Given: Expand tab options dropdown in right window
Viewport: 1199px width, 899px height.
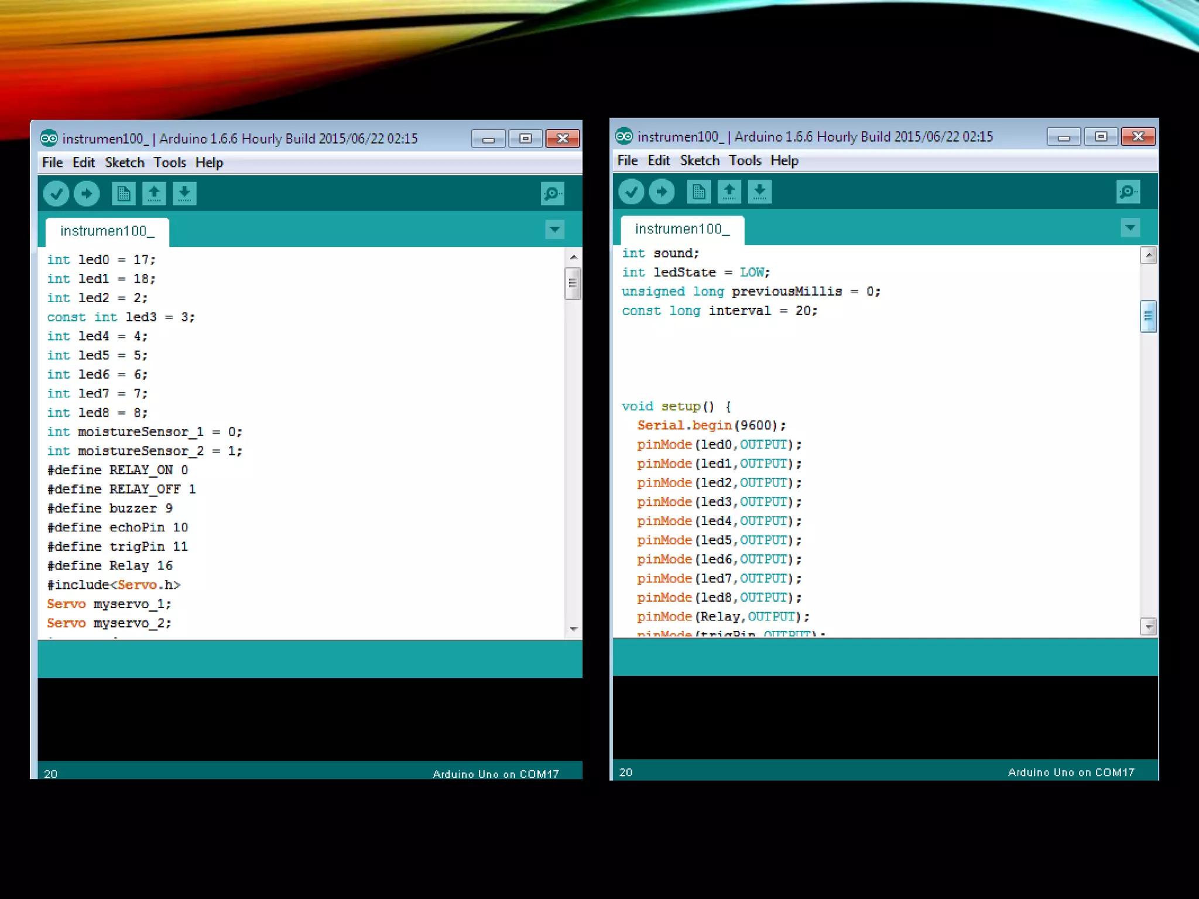Looking at the screenshot, I should click(x=1130, y=227).
